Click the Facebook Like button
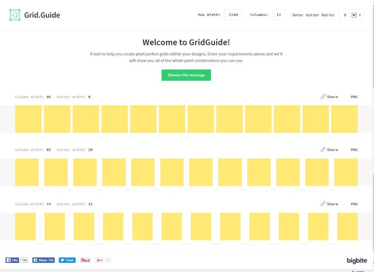 (12, 260)
